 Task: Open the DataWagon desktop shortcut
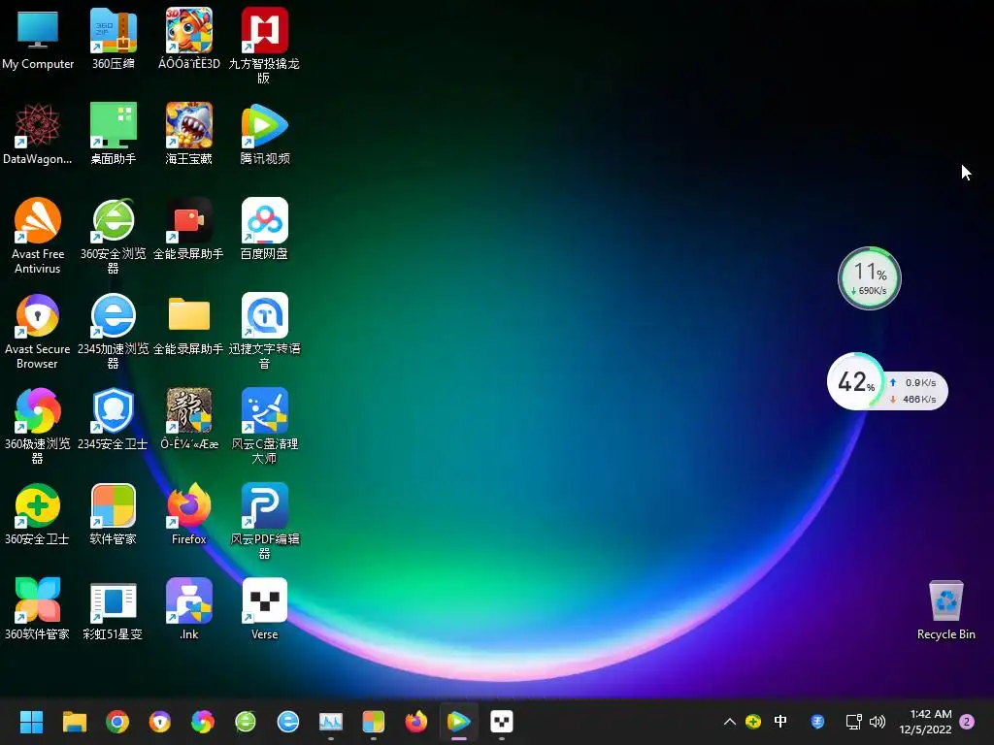(38, 134)
